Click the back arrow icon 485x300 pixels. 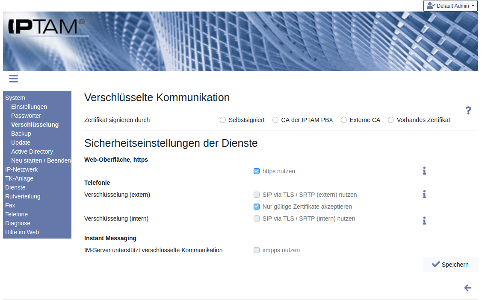pyautogui.click(x=468, y=288)
